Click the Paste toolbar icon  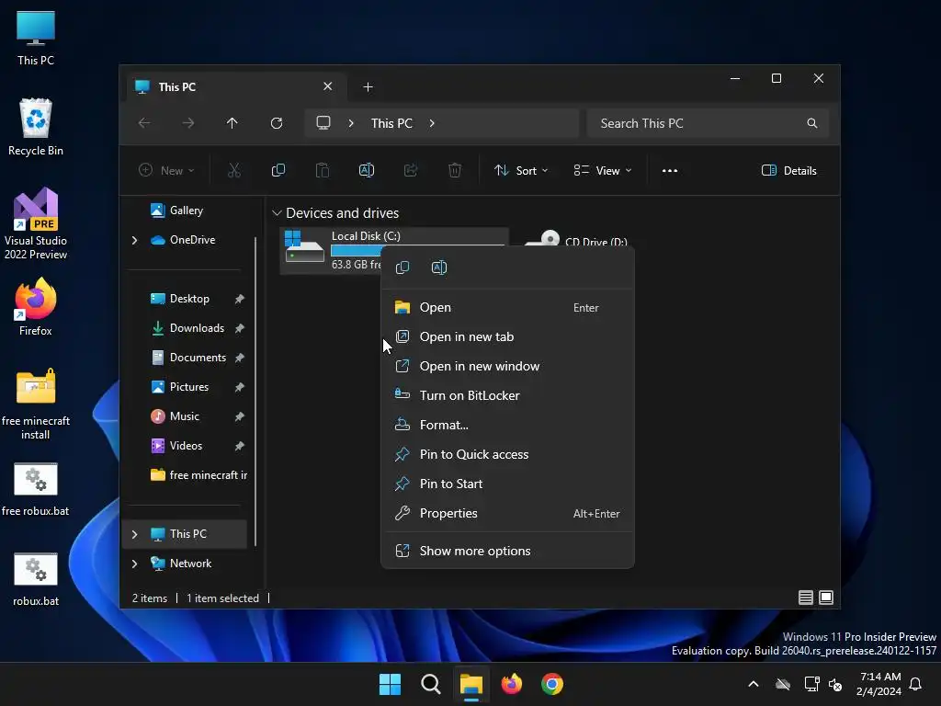click(323, 170)
